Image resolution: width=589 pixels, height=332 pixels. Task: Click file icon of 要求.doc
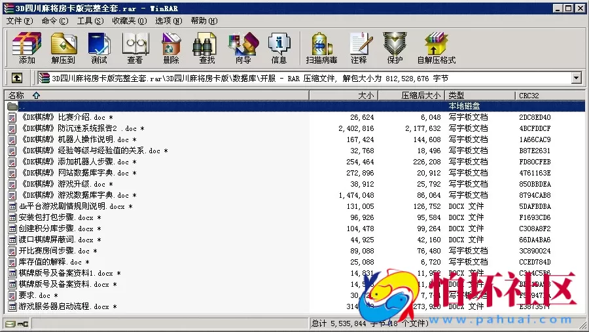12,295
